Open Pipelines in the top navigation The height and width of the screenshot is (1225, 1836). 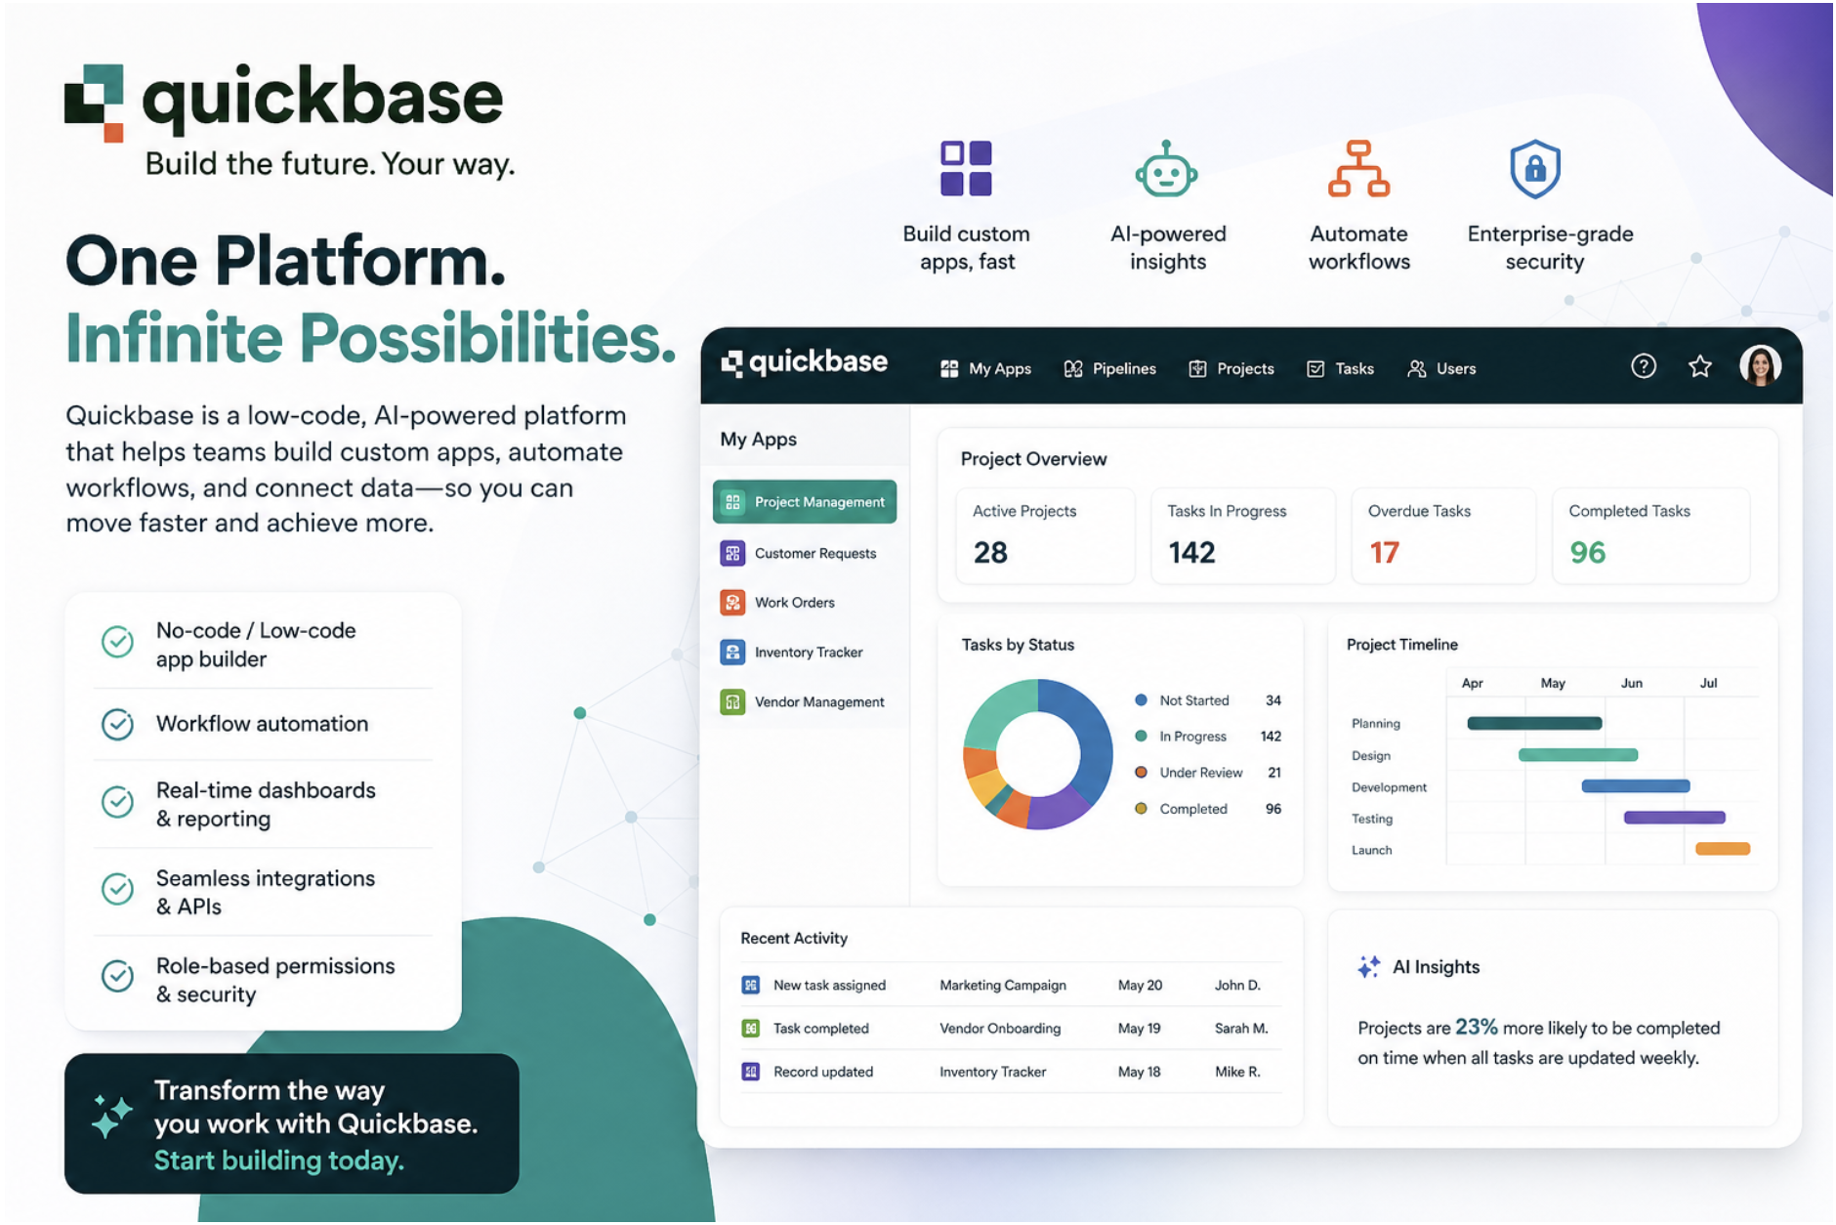point(1109,368)
